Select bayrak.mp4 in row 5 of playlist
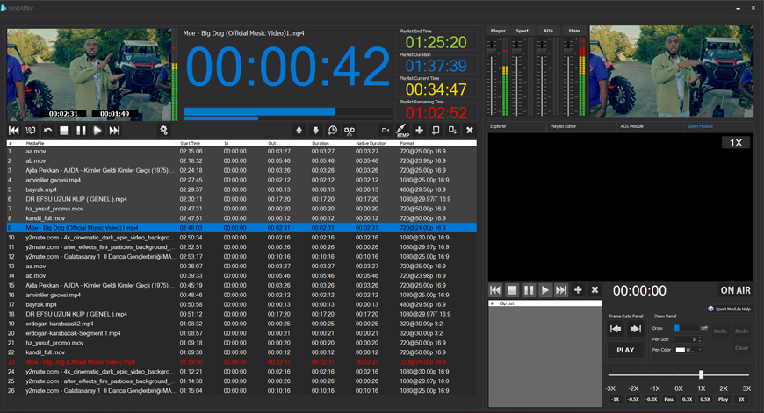This screenshot has width=764, height=413. [x=41, y=189]
